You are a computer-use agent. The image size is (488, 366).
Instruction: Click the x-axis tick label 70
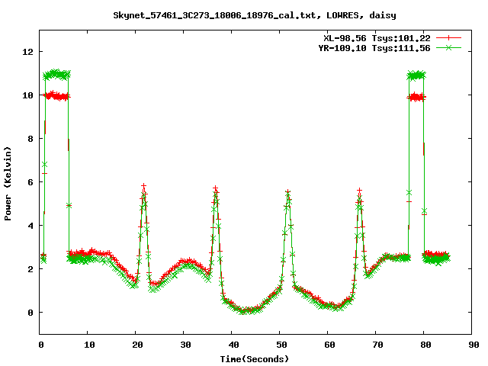point(377,345)
